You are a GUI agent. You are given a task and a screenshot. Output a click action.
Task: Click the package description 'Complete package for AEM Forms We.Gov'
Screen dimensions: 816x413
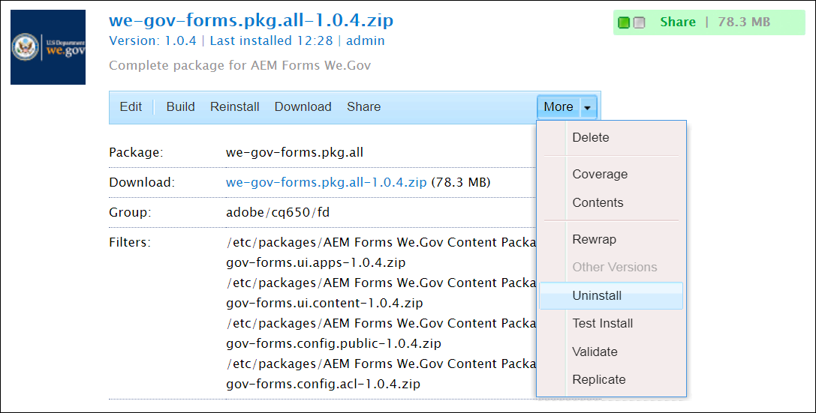(240, 65)
